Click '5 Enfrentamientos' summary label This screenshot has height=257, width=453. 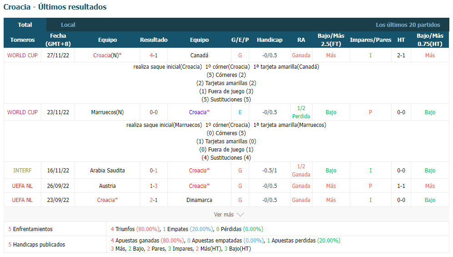click(x=30, y=229)
